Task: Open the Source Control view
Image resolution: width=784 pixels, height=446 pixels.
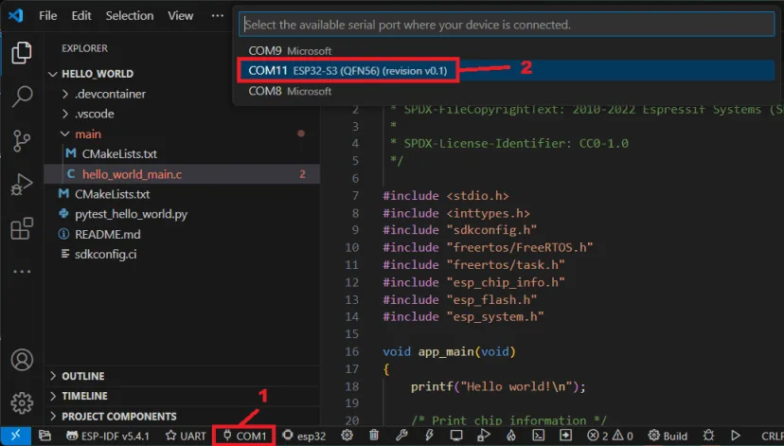Action: pyautogui.click(x=22, y=140)
